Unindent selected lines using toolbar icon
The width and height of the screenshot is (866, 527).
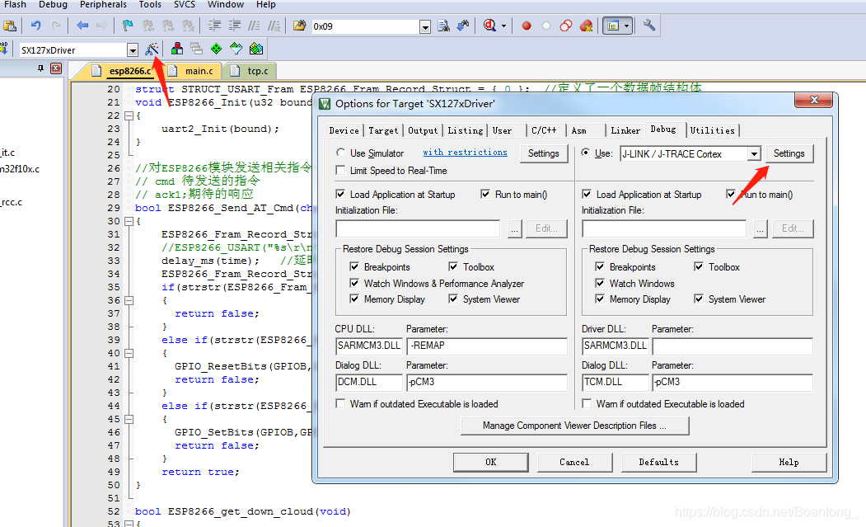pyautogui.click(x=234, y=26)
